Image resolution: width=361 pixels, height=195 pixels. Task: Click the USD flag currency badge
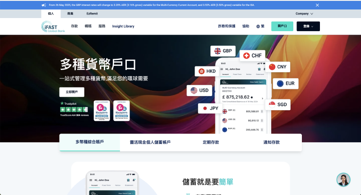[x=200, y=90]
